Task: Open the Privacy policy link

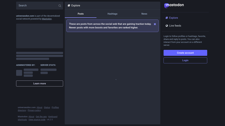Action: (x=34, y=111)
